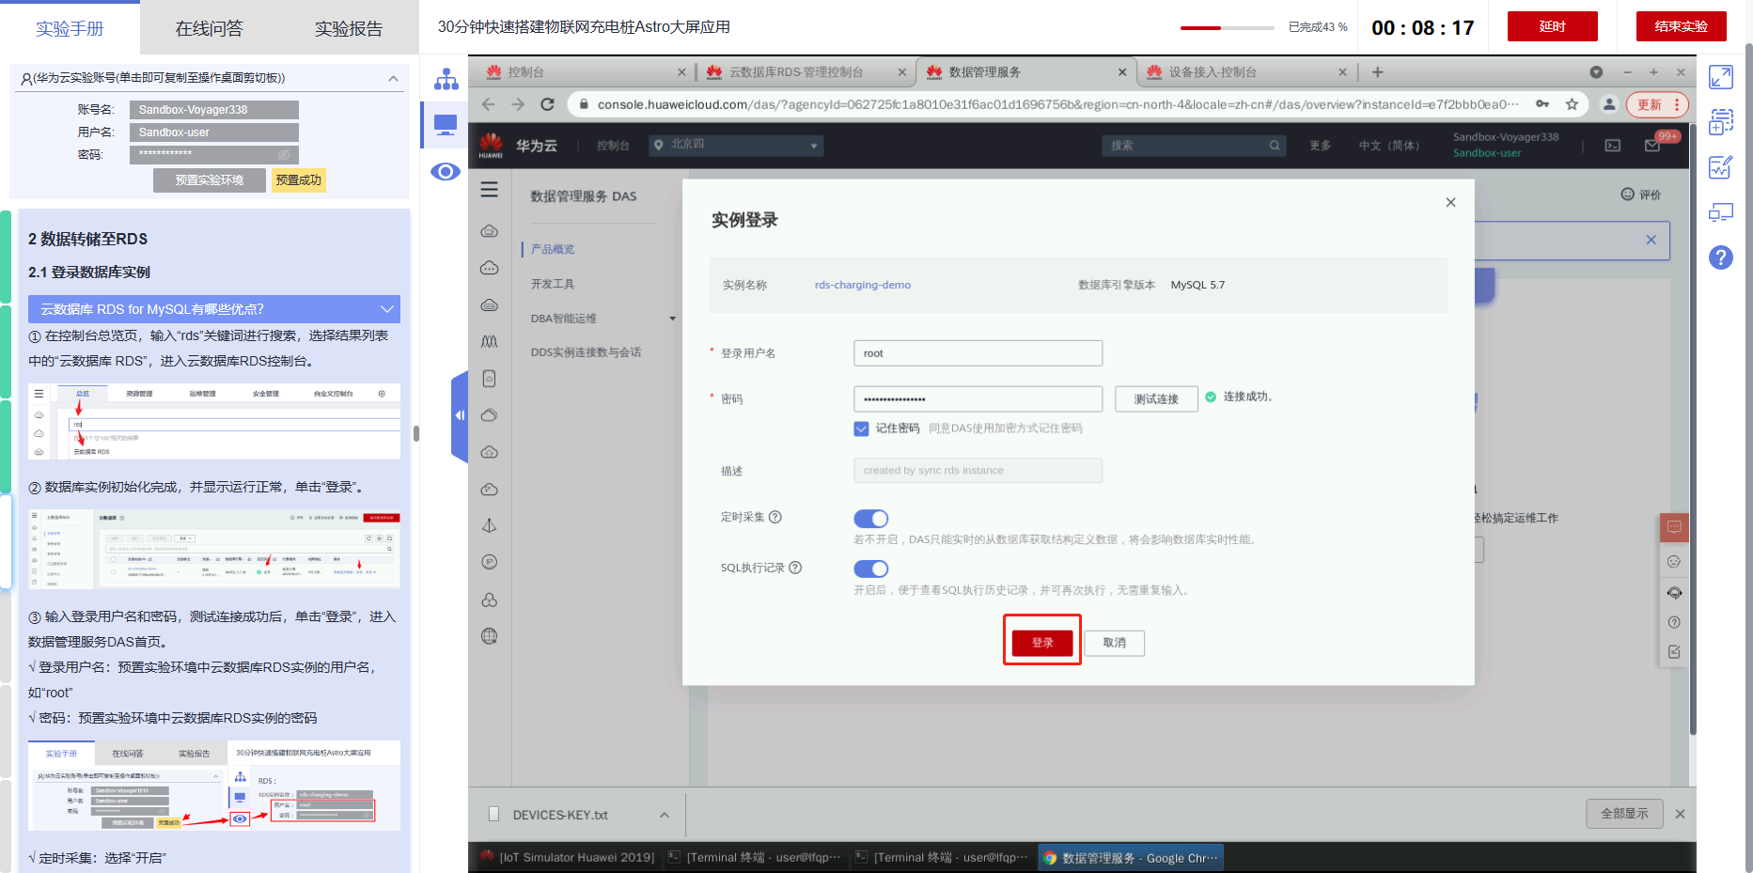Collapse the lab manual with the arrow handle
This screenshot has height=873, width=1753.
(460, 415)
